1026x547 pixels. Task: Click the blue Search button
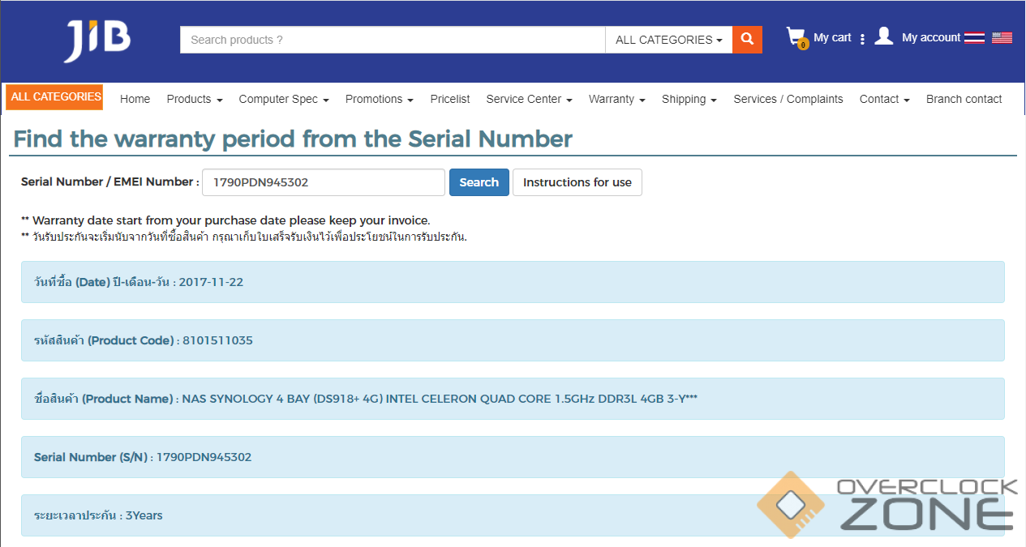tap(479, 182)
